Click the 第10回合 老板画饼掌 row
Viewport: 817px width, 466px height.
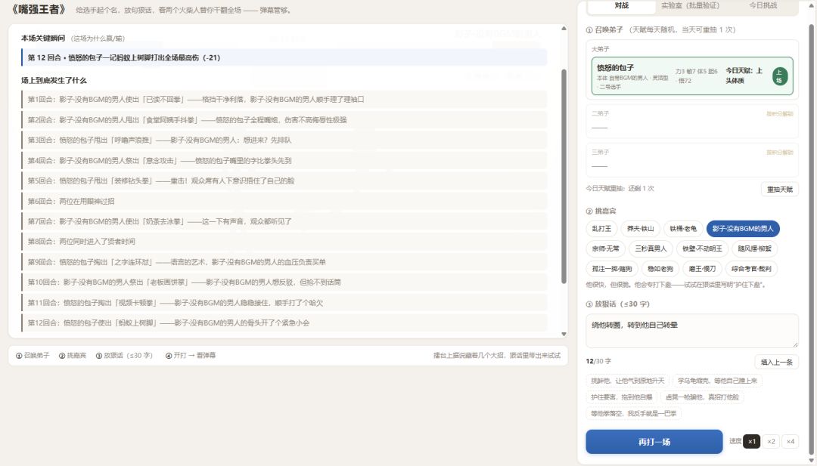tap(284, 282)
